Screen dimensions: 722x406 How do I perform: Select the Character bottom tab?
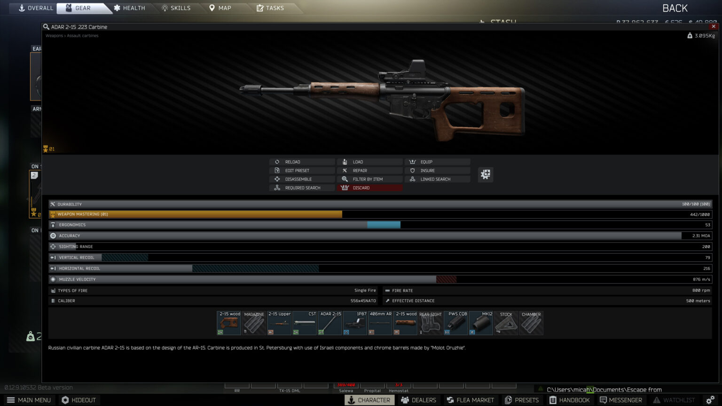[369, 400]
